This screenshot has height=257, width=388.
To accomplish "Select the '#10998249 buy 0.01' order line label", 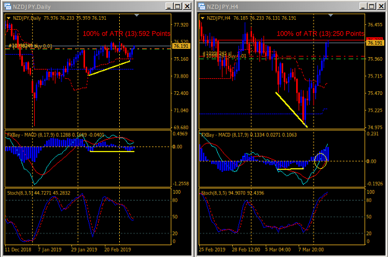I will pos(30,46).
